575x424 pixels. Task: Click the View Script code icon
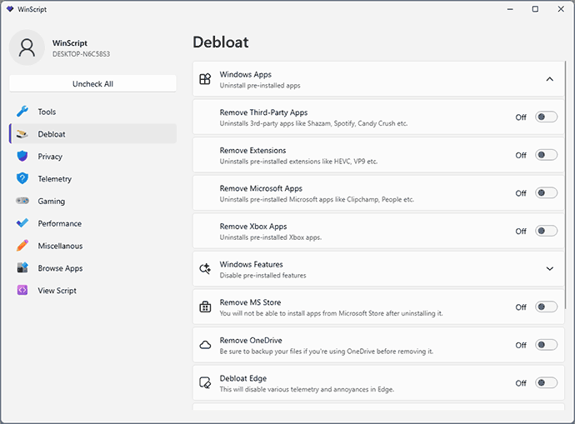click(22, 290)
